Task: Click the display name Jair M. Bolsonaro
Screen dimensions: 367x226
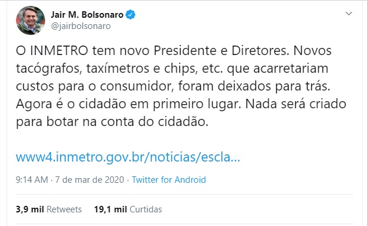Action: tap(87, 15)
